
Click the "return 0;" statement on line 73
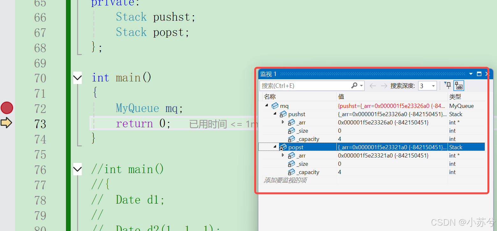pyautogui.click(x=143, y=123)
